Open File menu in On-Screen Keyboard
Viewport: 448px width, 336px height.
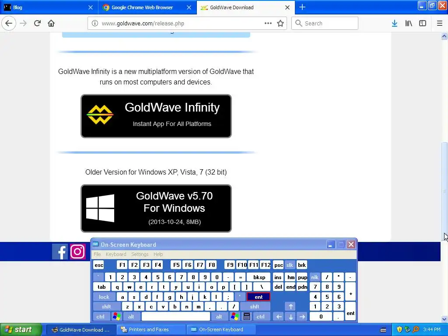pyautogui.click(x=97, y=254)
